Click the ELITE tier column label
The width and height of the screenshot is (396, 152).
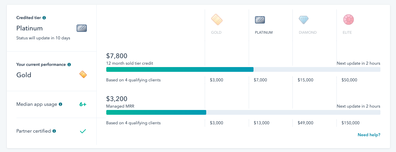[x=347, y=32]
